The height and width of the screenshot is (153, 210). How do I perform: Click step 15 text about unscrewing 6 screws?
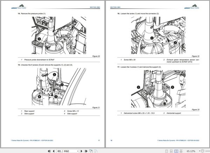pos(47,65)
